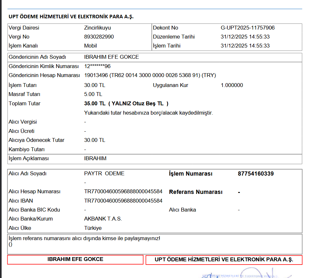Select the Alıcı Hesap Numarası IBAN value
317x278 pixels.
point(123,192)
